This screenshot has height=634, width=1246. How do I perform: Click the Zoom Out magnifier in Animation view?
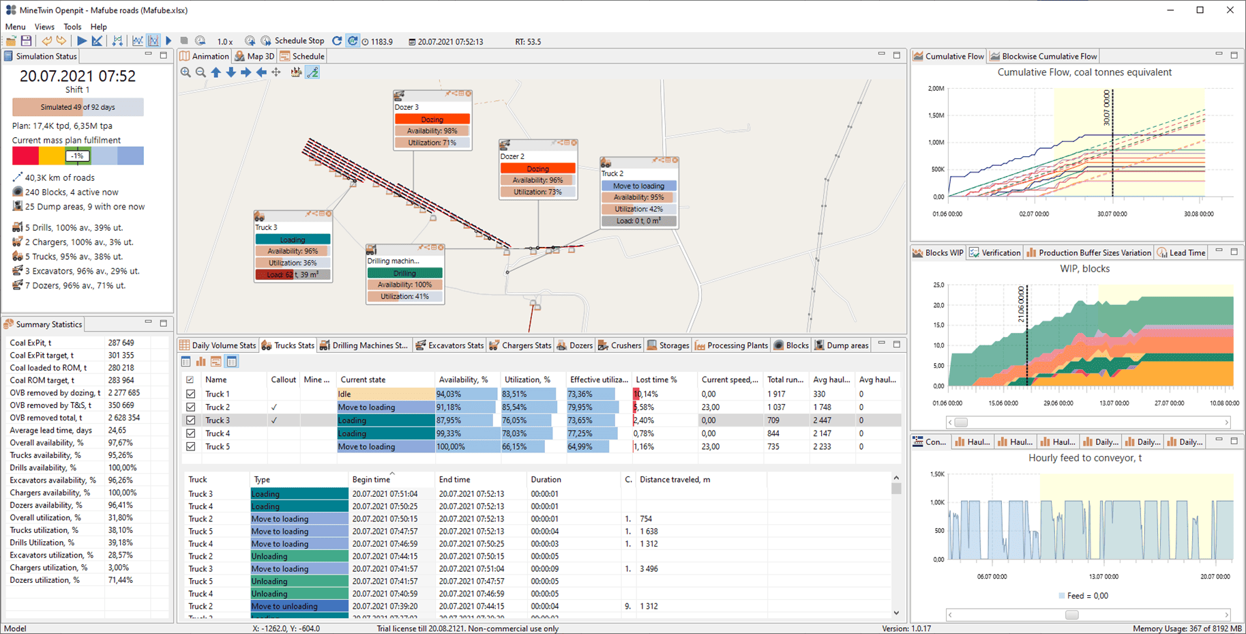[201, 72]
